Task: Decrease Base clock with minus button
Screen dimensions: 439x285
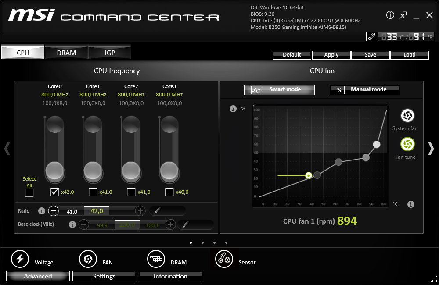Action: pos(84,224)
